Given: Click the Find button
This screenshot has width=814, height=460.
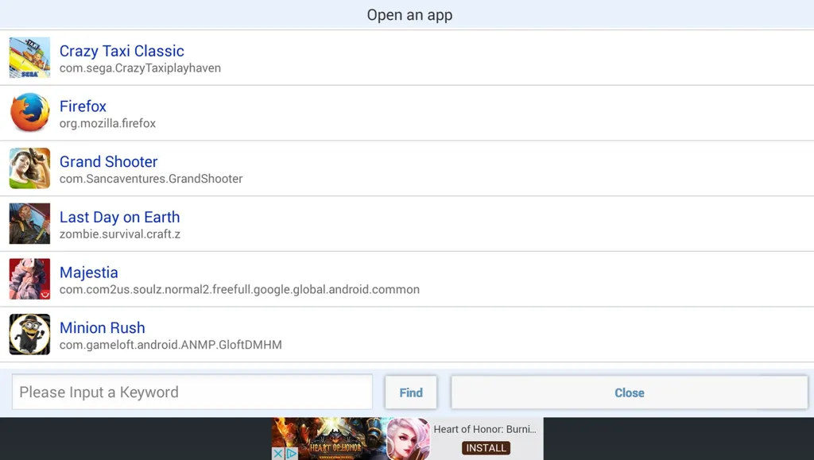Looking at the screenshot, I should pos(411,392).
